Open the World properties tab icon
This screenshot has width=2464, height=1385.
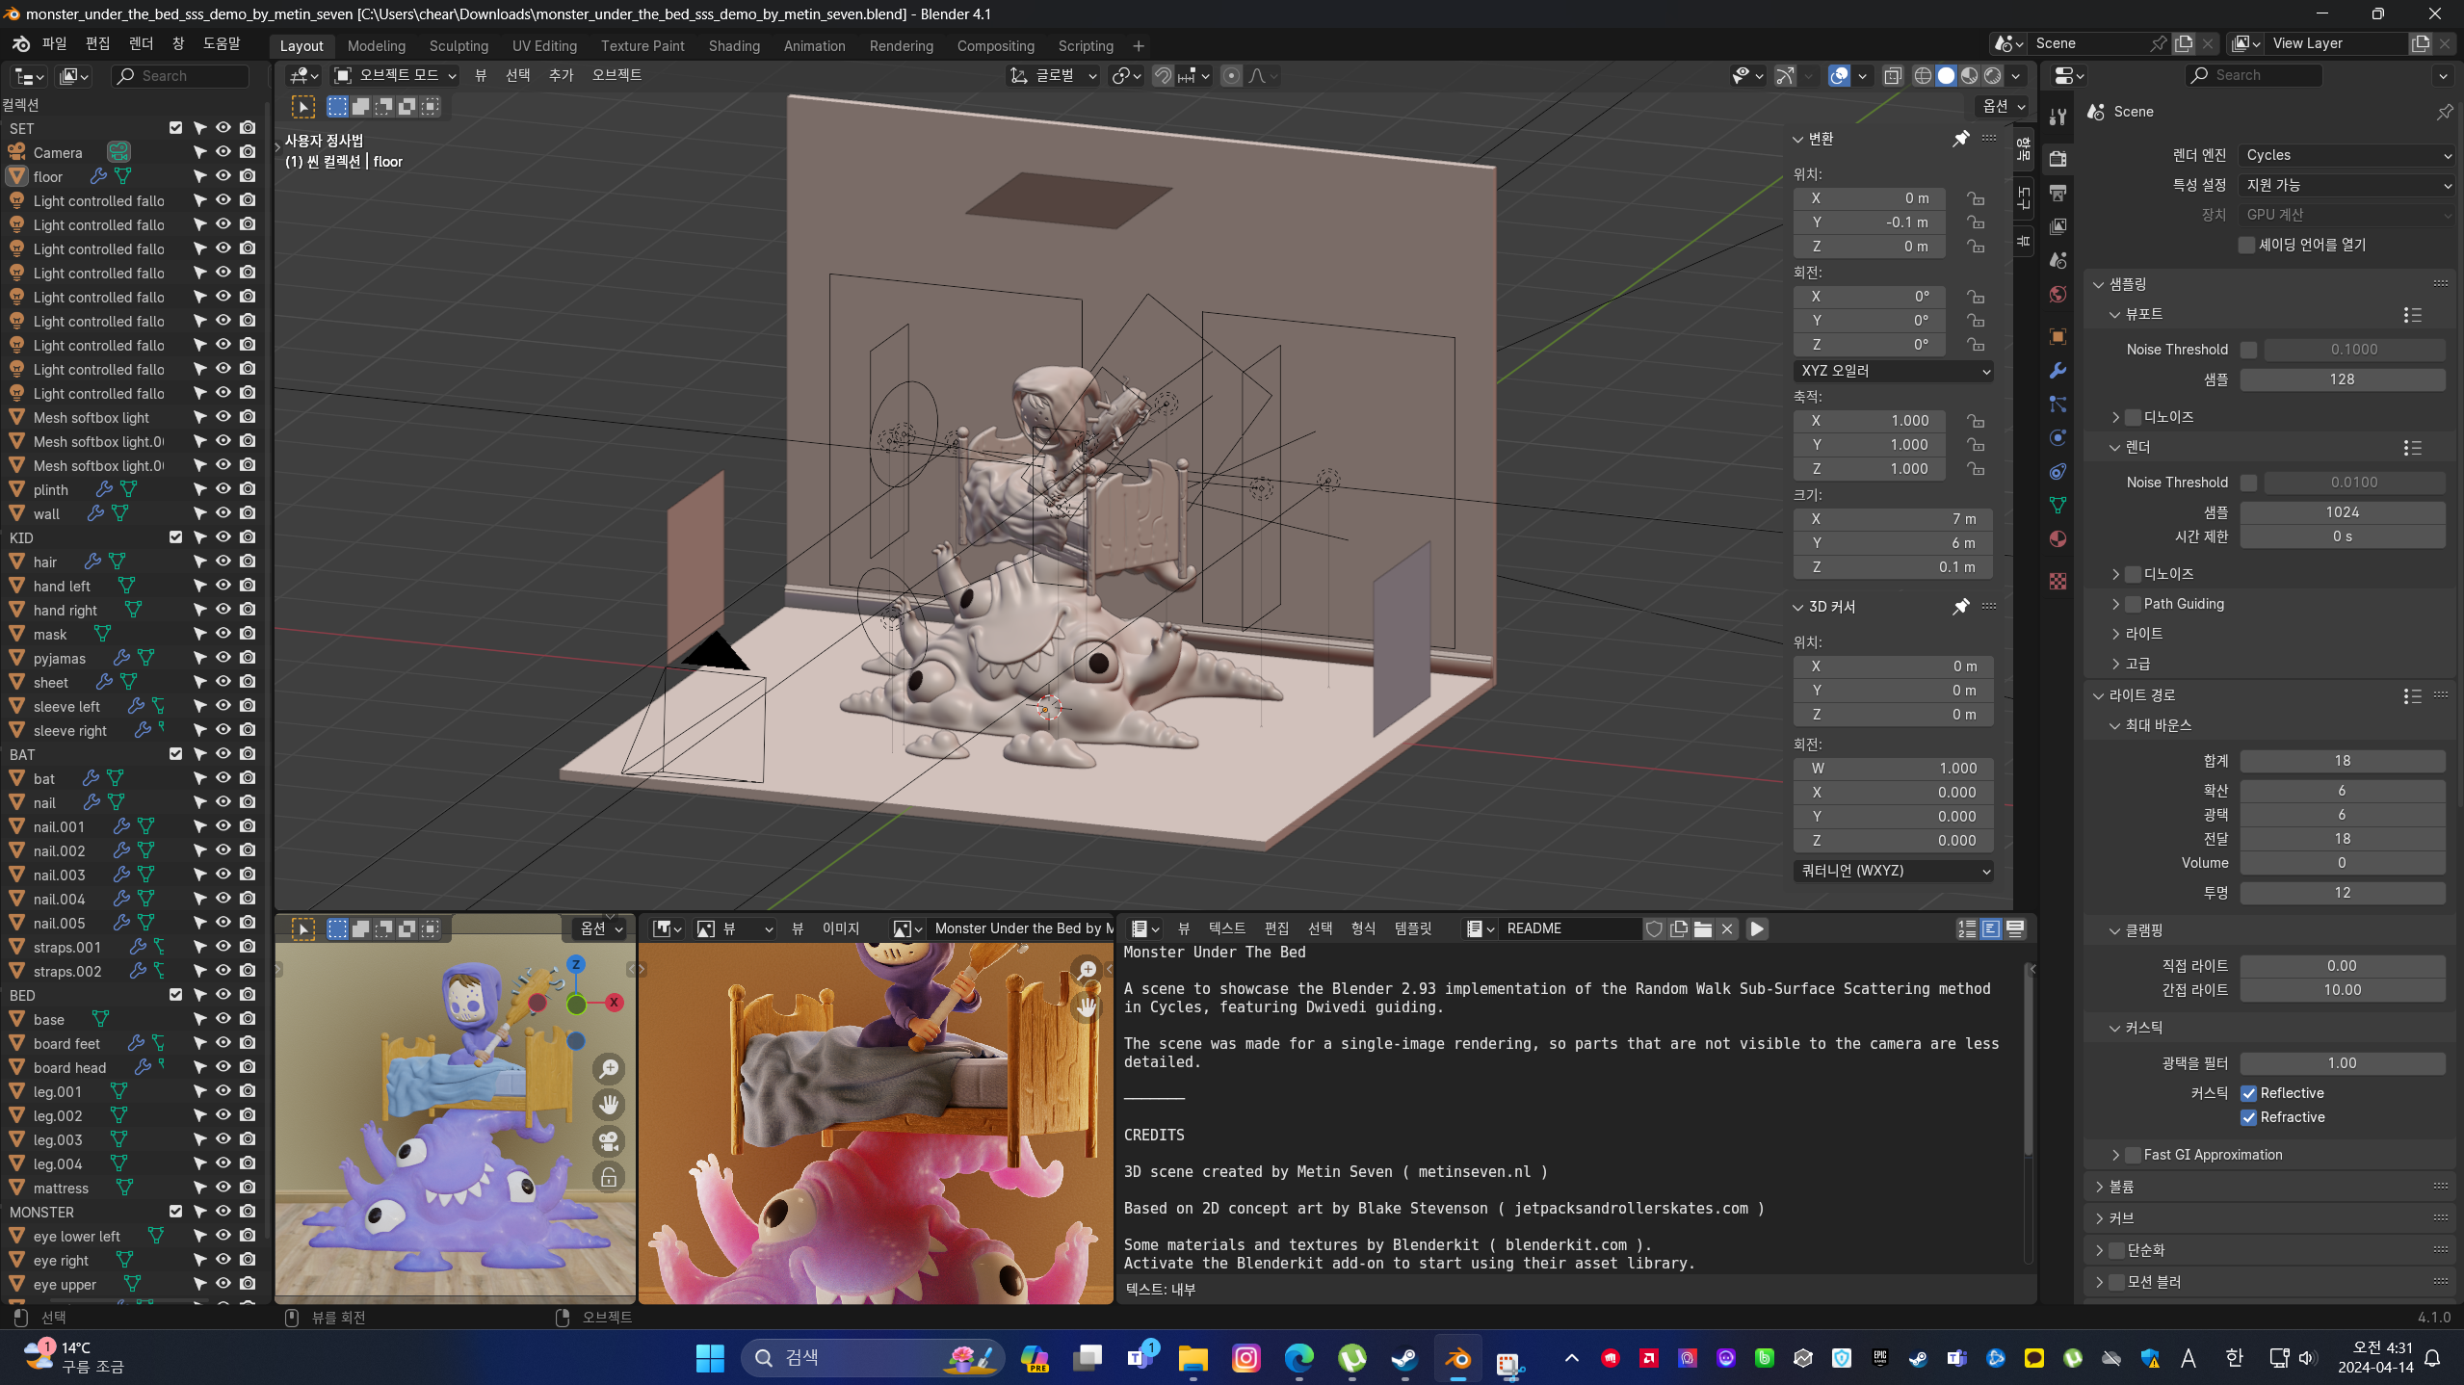click(x=2058, y=294)
